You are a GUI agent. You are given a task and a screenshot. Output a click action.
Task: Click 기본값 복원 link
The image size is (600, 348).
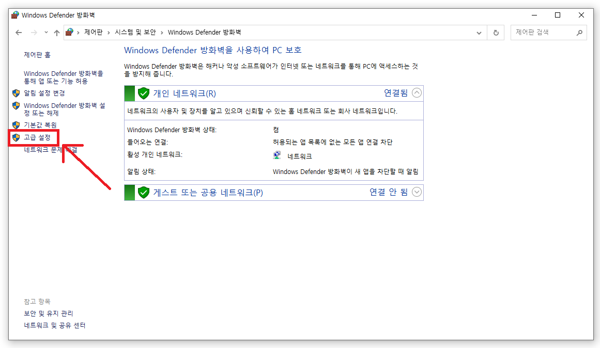[40, 125]
